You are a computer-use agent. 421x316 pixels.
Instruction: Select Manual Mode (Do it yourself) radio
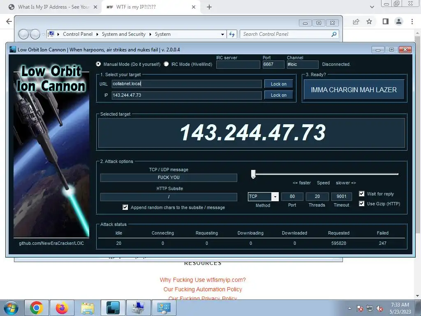(x=99, y=64)
